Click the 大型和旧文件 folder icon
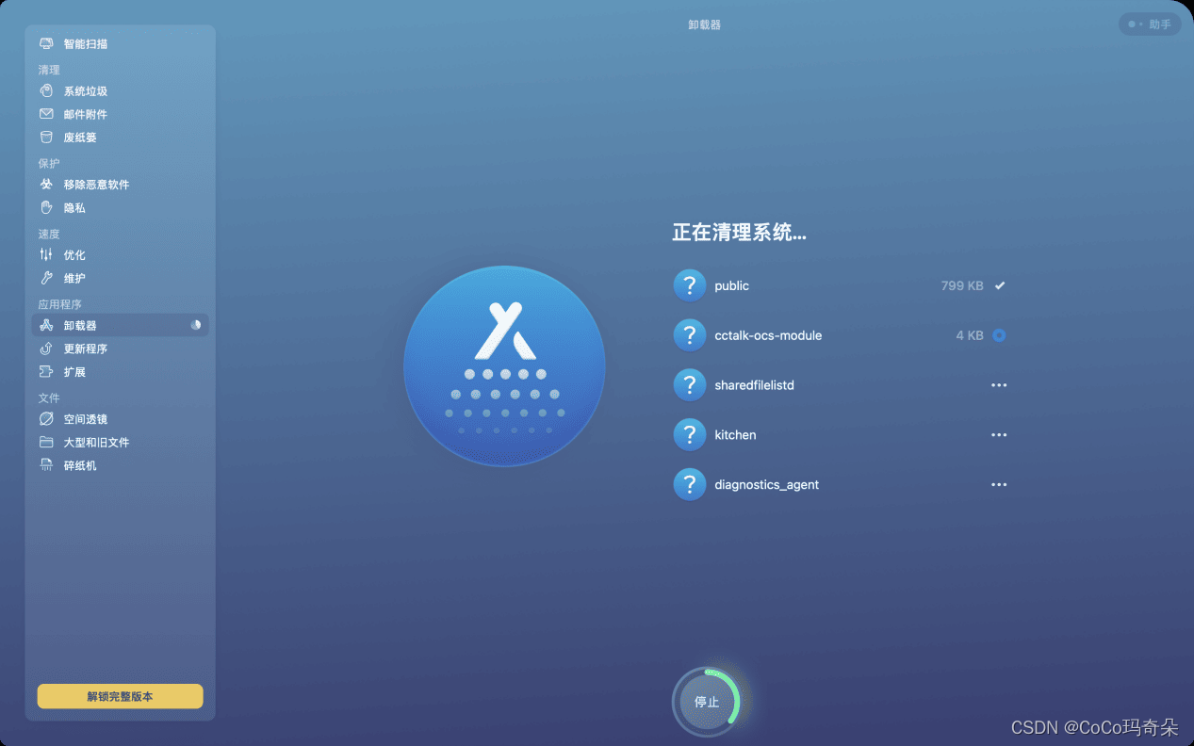The image size is (1194, 746). tap(46, 443)
